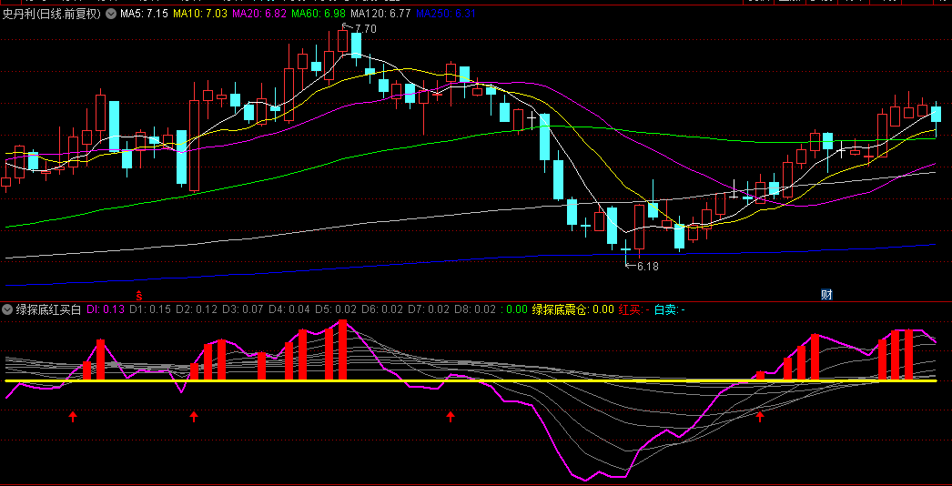
Task: Click the rightmost red buy arrow
Action: (760, 416)
